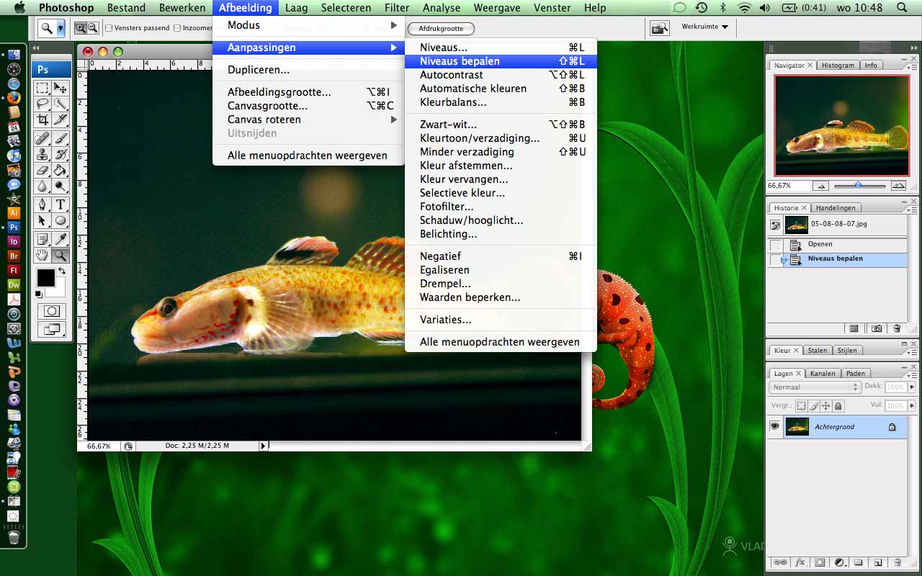The width and height of the screenshot is (922, 576).
Task: Open the Filter menu
Action: (397, 8)
